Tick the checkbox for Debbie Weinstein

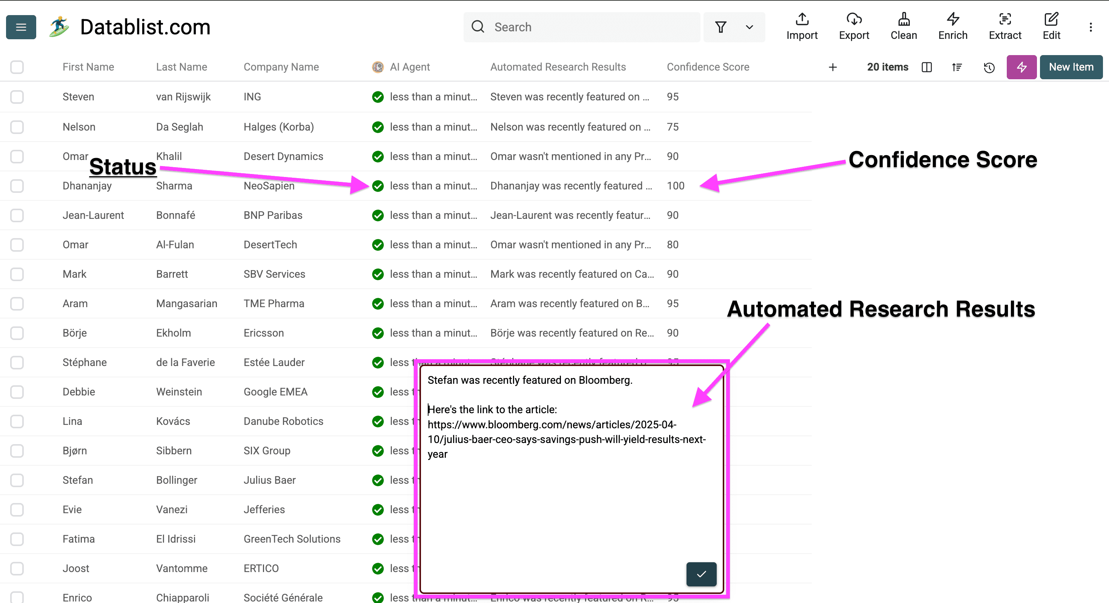pyautogui.click(x=17, y=392)
